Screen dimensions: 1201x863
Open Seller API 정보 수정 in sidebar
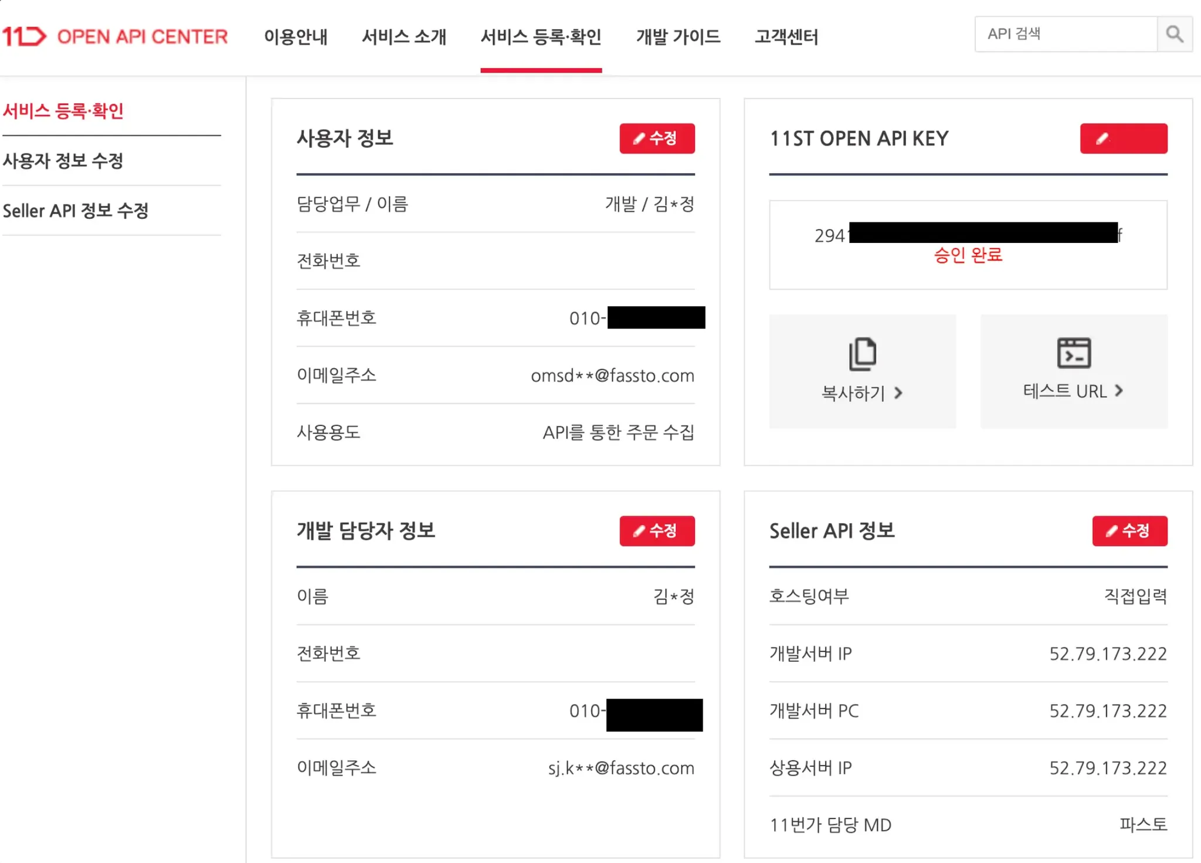[x=76, y=211]
